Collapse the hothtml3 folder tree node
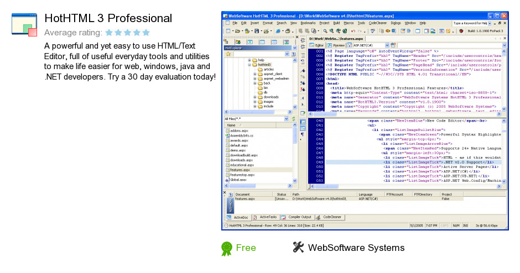The image size is (520, 273). coord(249,65)
